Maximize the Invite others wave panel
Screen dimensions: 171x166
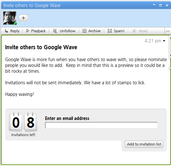160,5
